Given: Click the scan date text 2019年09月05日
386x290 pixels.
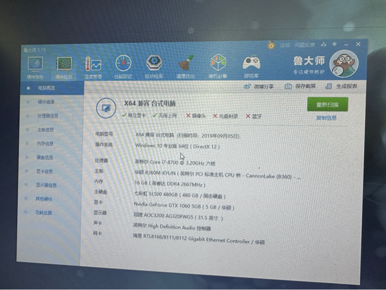Looking at the screenshot, I should point(220,136).
